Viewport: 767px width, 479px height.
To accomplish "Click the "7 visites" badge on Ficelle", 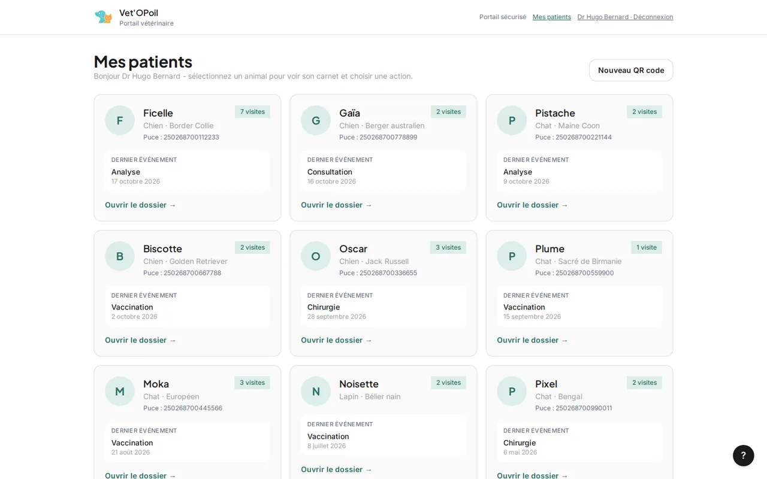I will (252, 112).
